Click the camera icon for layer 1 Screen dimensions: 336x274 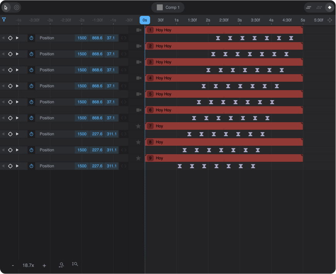(x=139, y=30)
